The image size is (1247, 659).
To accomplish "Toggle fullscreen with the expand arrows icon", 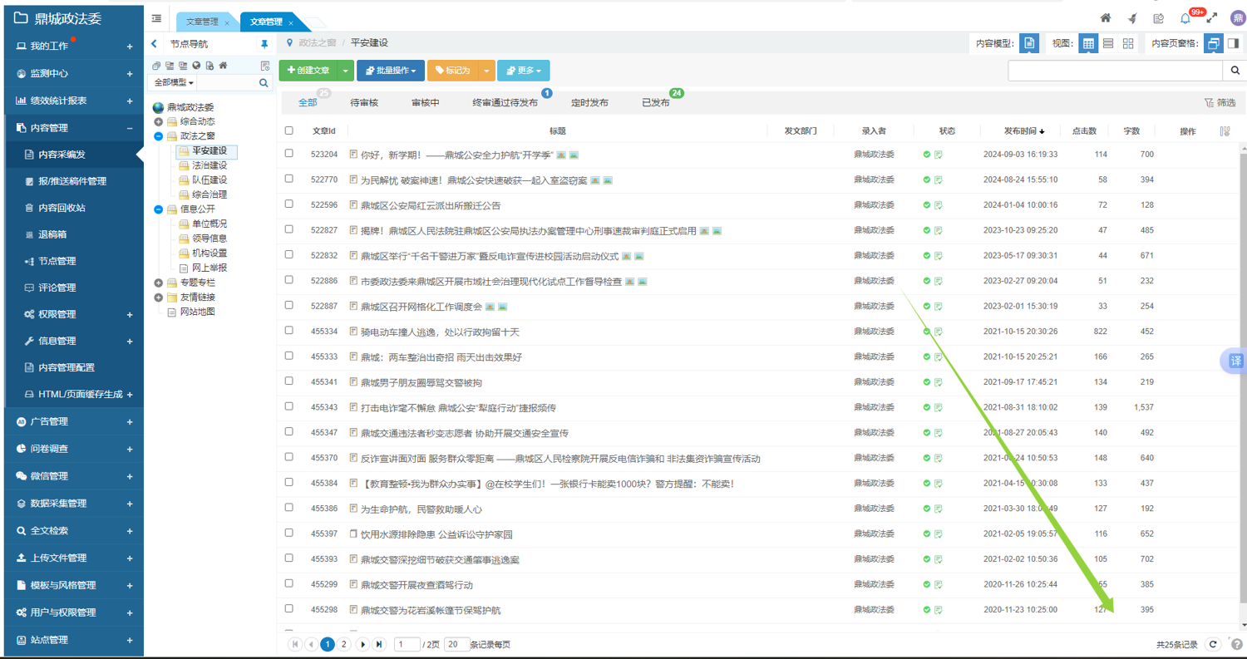I will (x=1212, y=18).
